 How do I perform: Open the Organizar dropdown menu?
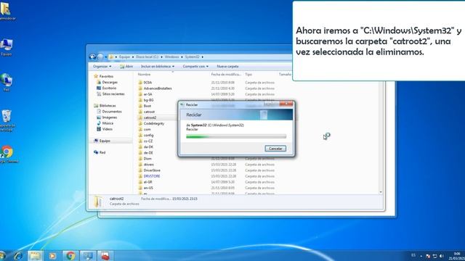102,66
